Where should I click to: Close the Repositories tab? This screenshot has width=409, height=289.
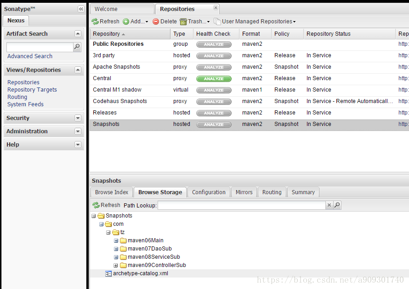pos(216,7)
